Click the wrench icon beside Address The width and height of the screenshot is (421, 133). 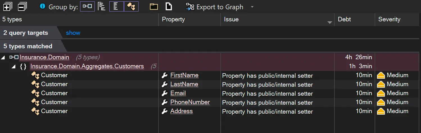tap(165, 111)
